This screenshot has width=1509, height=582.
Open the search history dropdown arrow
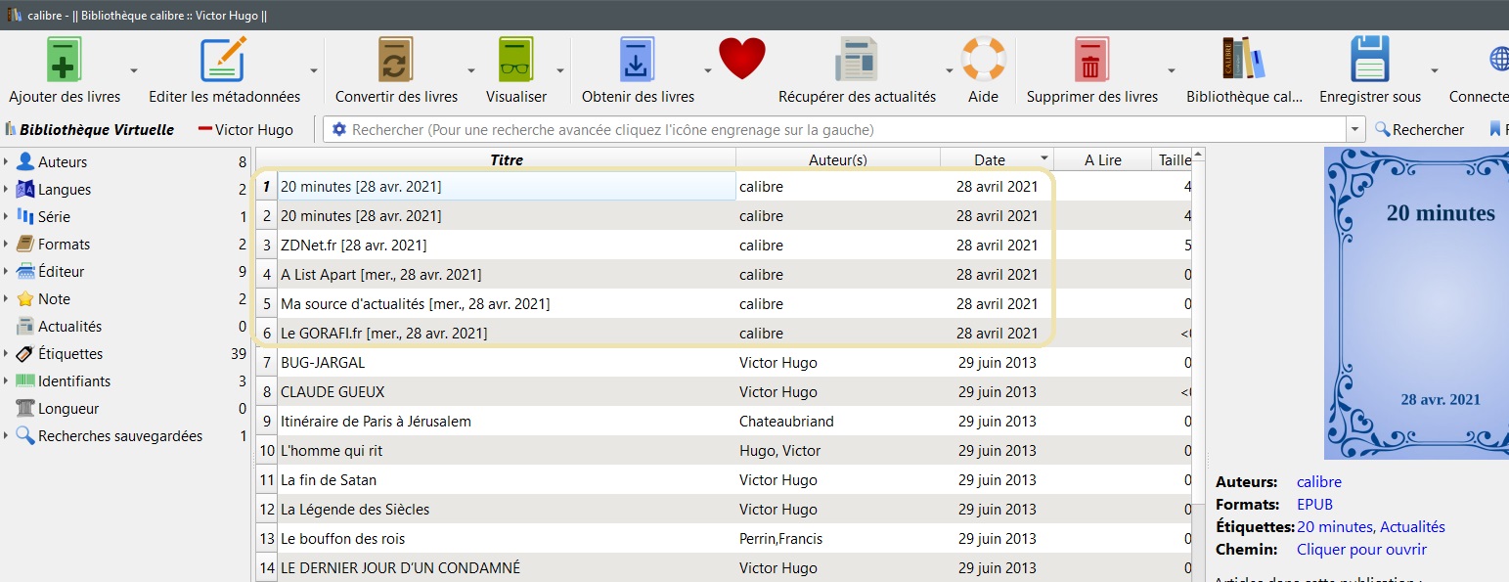pyautogui.click(x=1355, y=129)
